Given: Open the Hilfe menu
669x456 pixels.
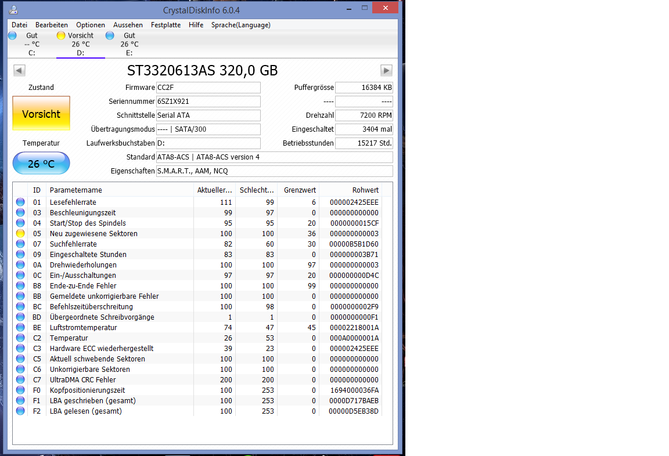Looking at the screenshot, I should (x=196, y=25).
